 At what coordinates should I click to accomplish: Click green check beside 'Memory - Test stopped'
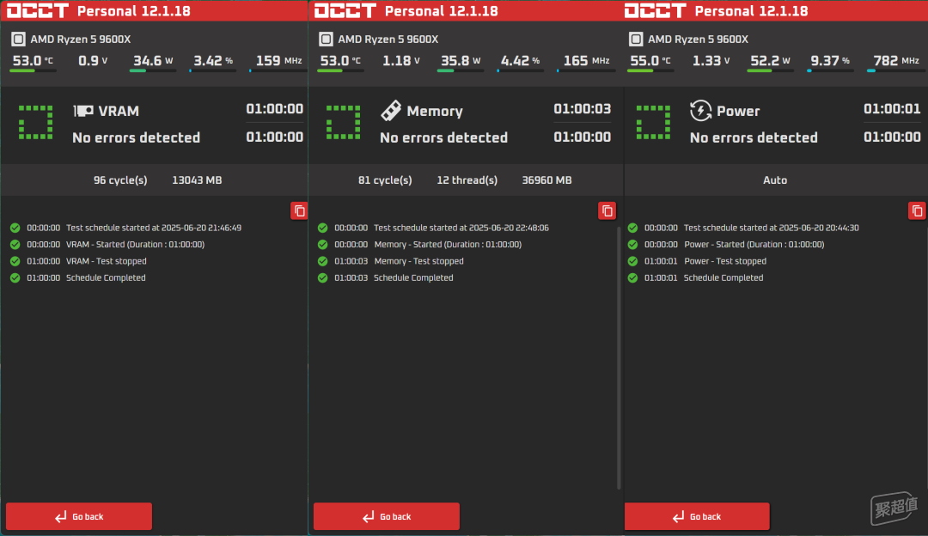point(322,261)
